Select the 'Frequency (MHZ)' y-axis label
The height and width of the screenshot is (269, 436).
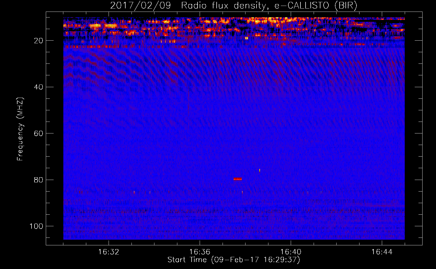[20, 129]
